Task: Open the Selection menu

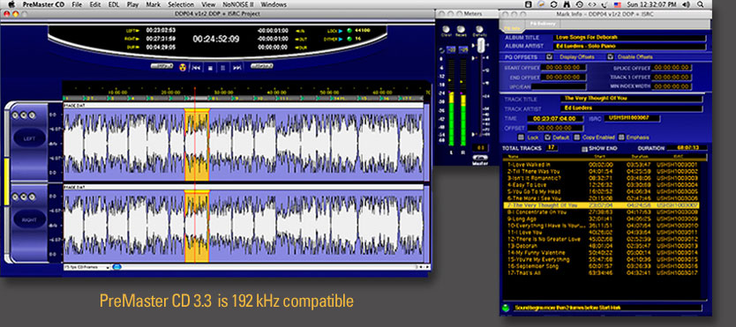Action: coord(181,4)
